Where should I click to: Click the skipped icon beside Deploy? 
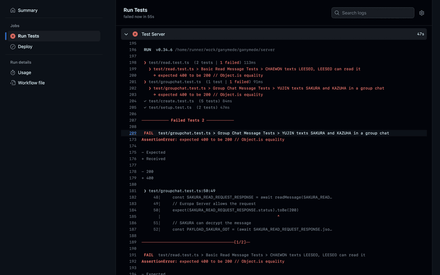tap(13, 47)
